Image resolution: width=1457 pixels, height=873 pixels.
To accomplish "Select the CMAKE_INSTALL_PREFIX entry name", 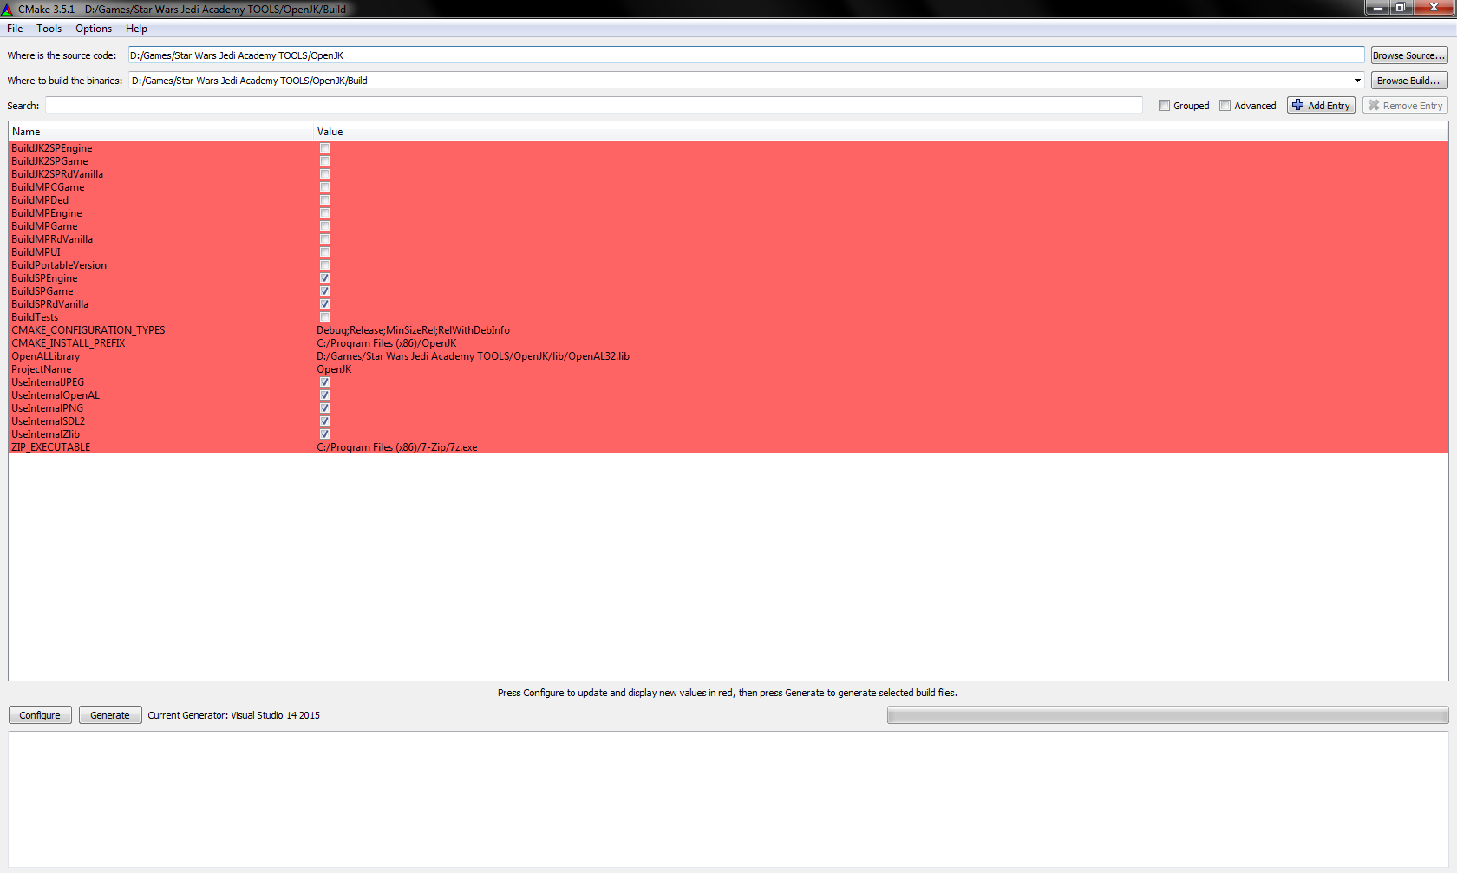I will (69, 343).
